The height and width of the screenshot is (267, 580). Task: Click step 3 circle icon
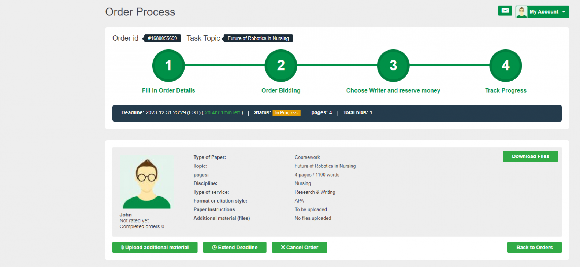[x=393, y=66]
